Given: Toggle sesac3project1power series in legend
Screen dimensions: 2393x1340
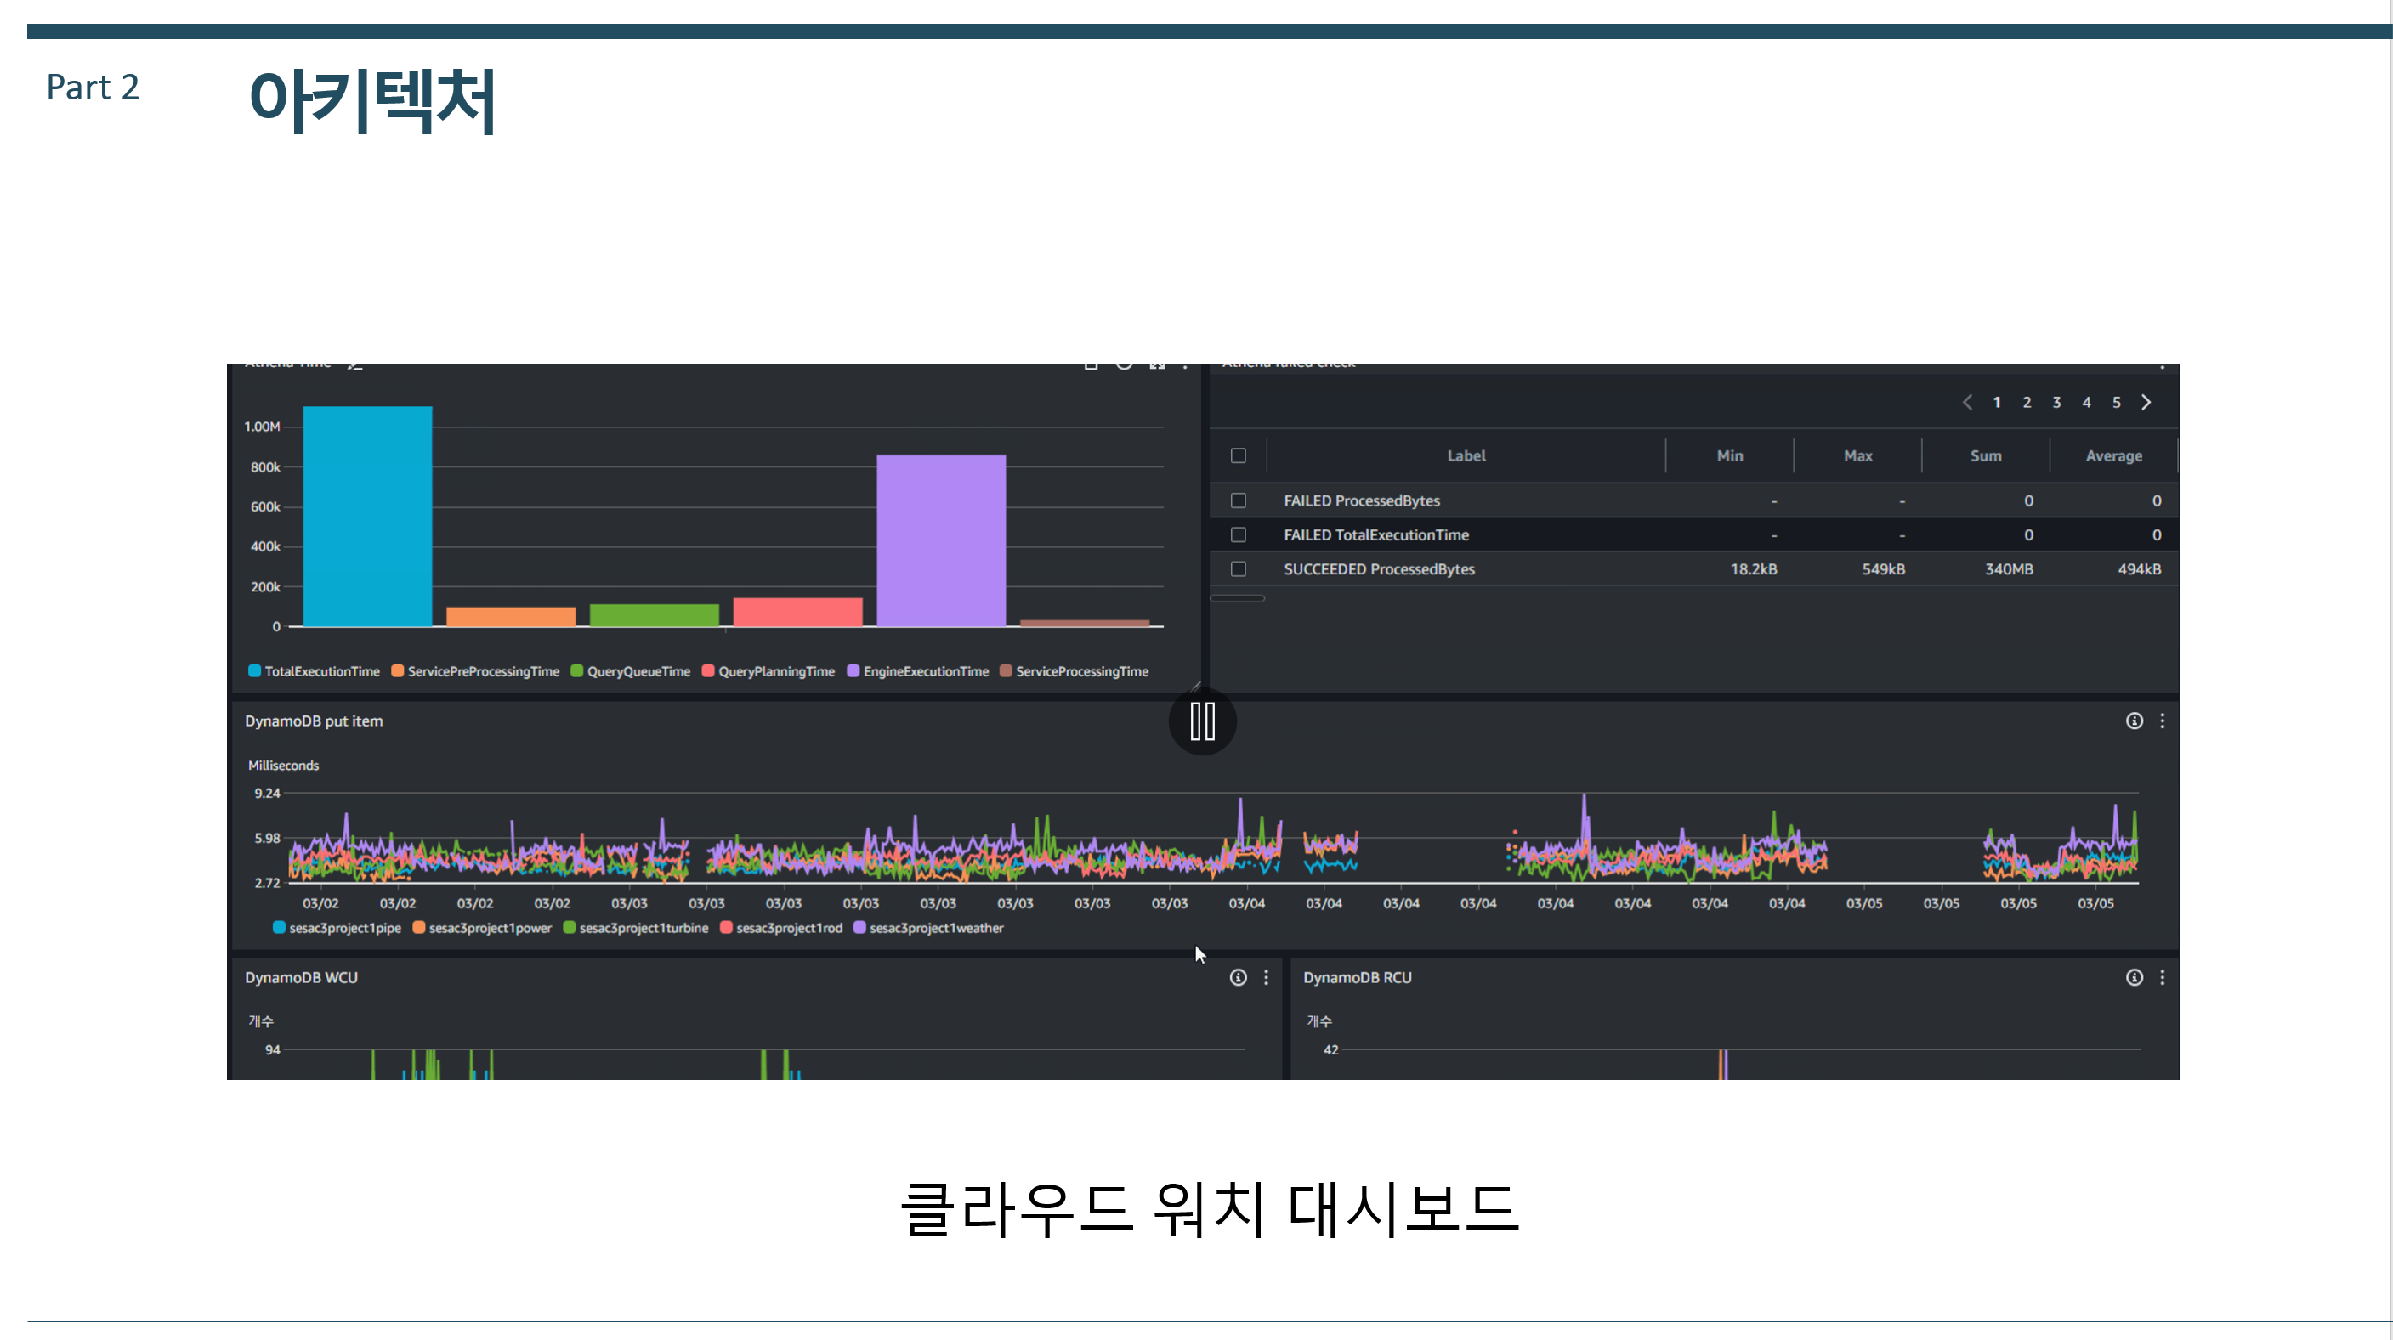Looking at the screenshot, I should (482, 929).
